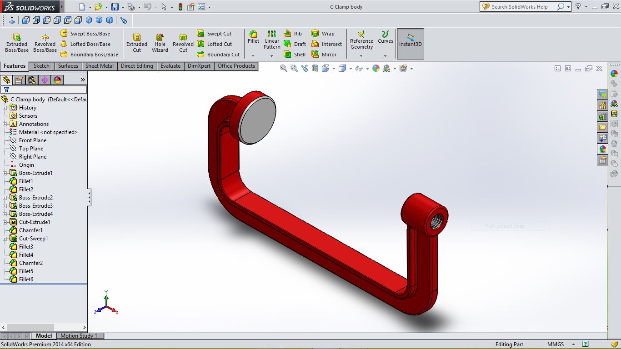The height and width of the screenshot is (349, 621).
Task: Open the Curves tool
Action: pyautogui.click(x=385, y=37)
